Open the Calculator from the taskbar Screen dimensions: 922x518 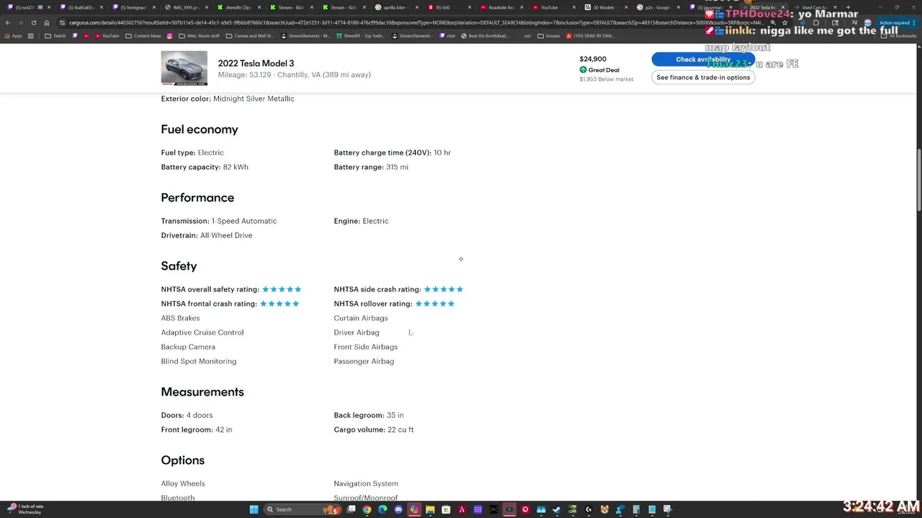pyautogui.click(x=636, y=509)
